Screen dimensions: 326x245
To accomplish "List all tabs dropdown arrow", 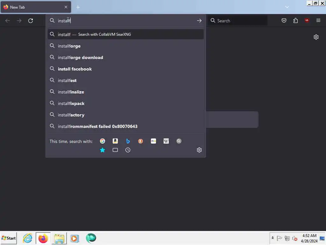I will click(x=287, y=7).
